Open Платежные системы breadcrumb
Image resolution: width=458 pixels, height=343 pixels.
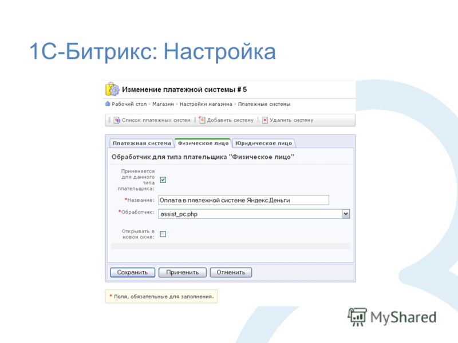(264, 104)
